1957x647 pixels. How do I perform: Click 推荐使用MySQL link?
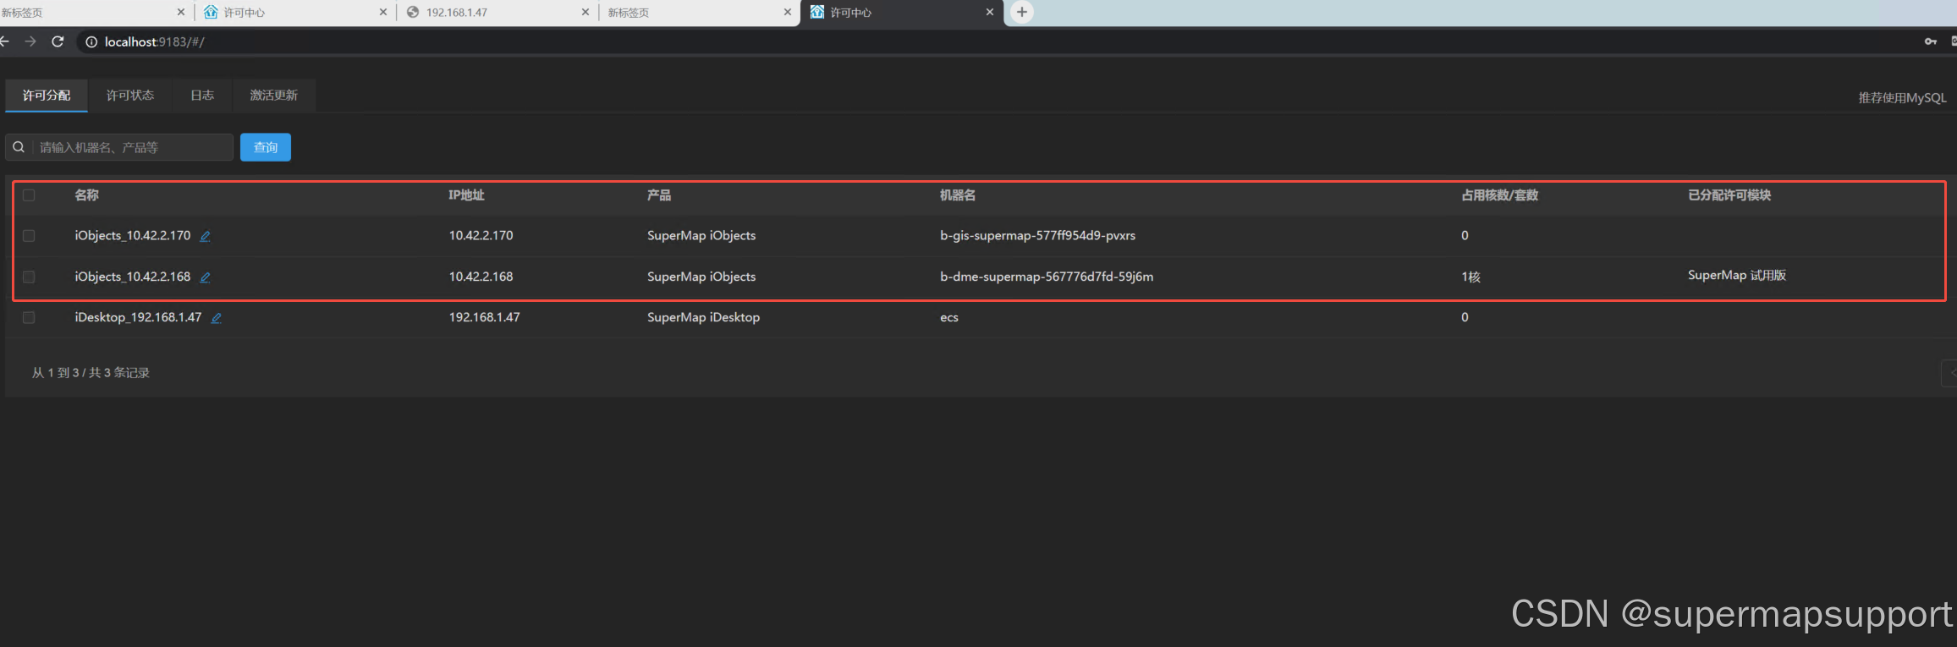(x=1902, y=98)
